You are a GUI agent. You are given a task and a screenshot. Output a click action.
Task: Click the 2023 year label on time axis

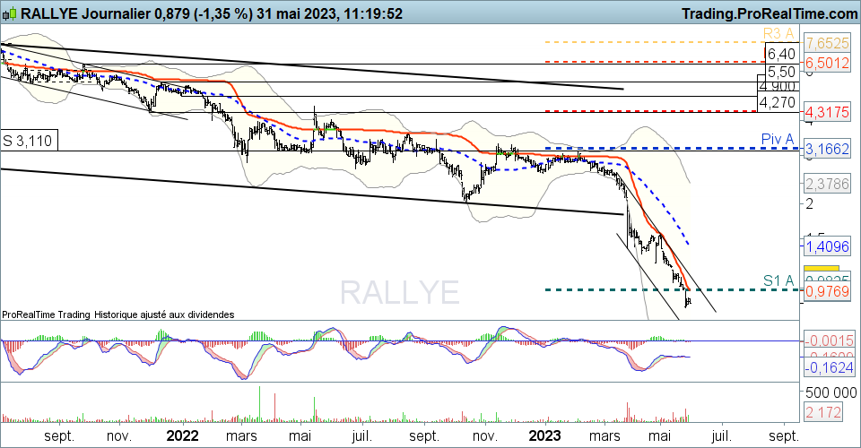[x=544, y=436]
